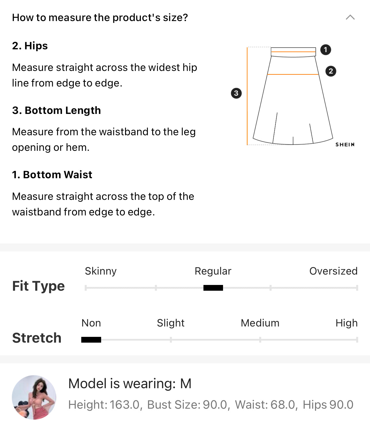Tap the model's profile photo
370x428 pixels.
tap(34, 397)
